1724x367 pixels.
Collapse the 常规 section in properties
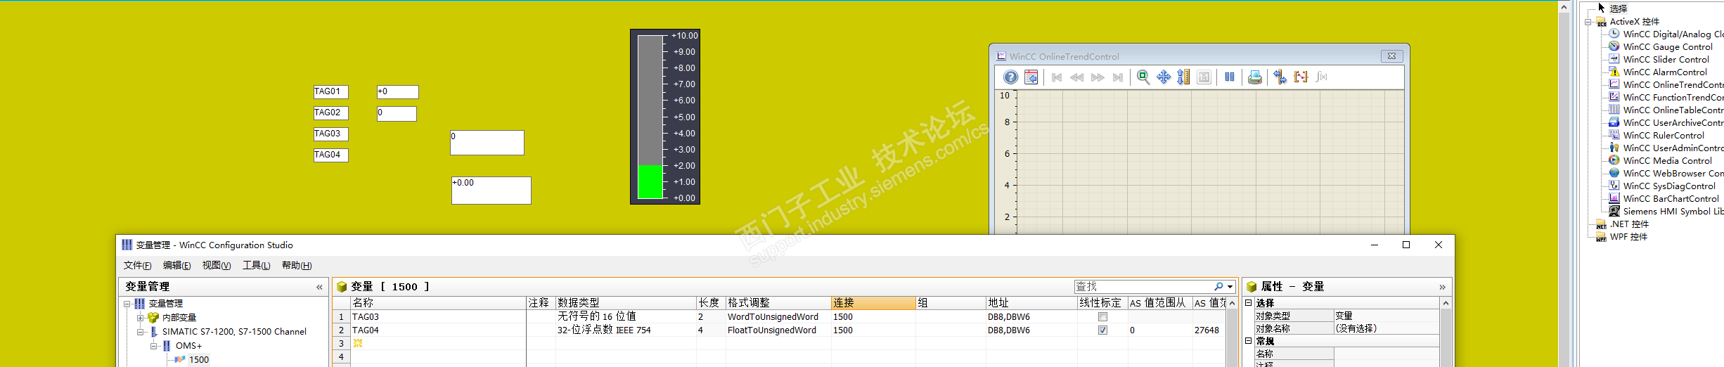1249,341
